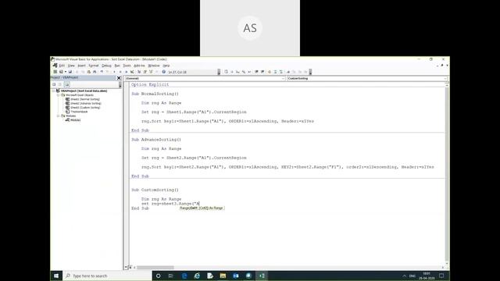Open the View menu
Screen dimensions: 500x281
[x=71, y=66]
